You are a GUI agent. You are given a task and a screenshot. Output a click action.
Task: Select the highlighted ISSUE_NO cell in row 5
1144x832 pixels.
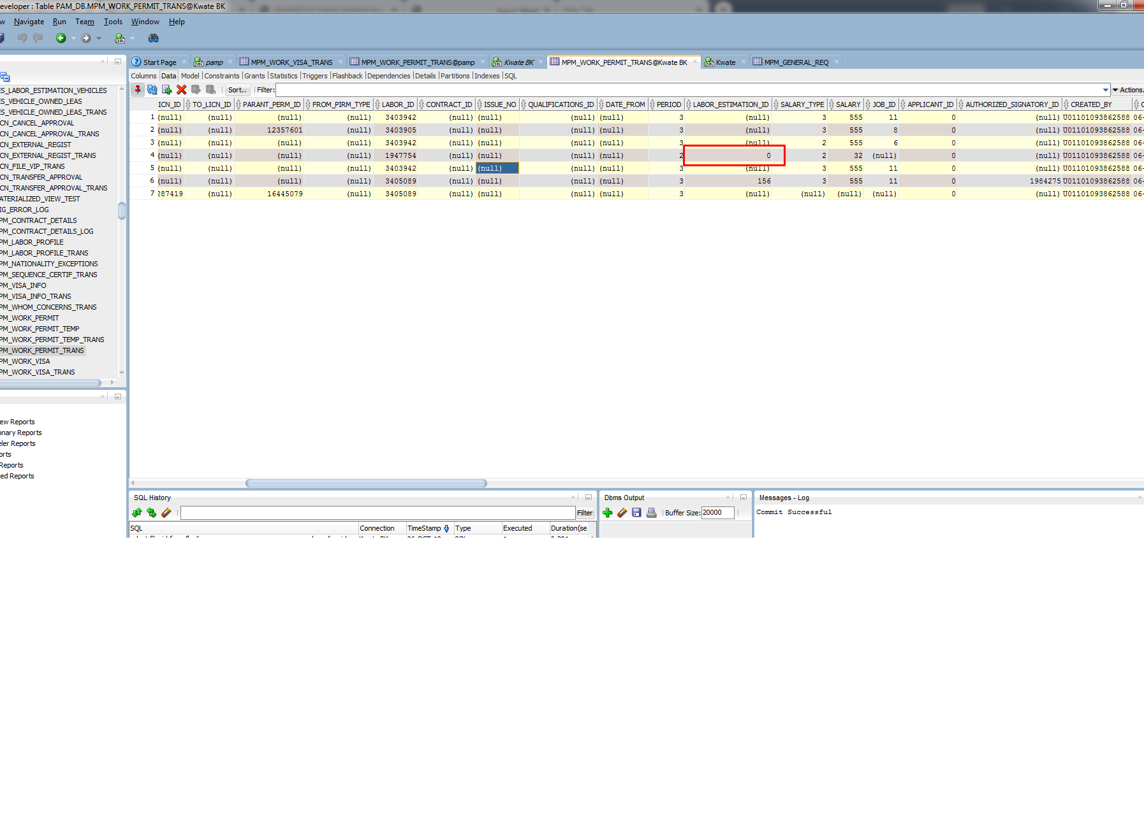(x=497, y=168)
